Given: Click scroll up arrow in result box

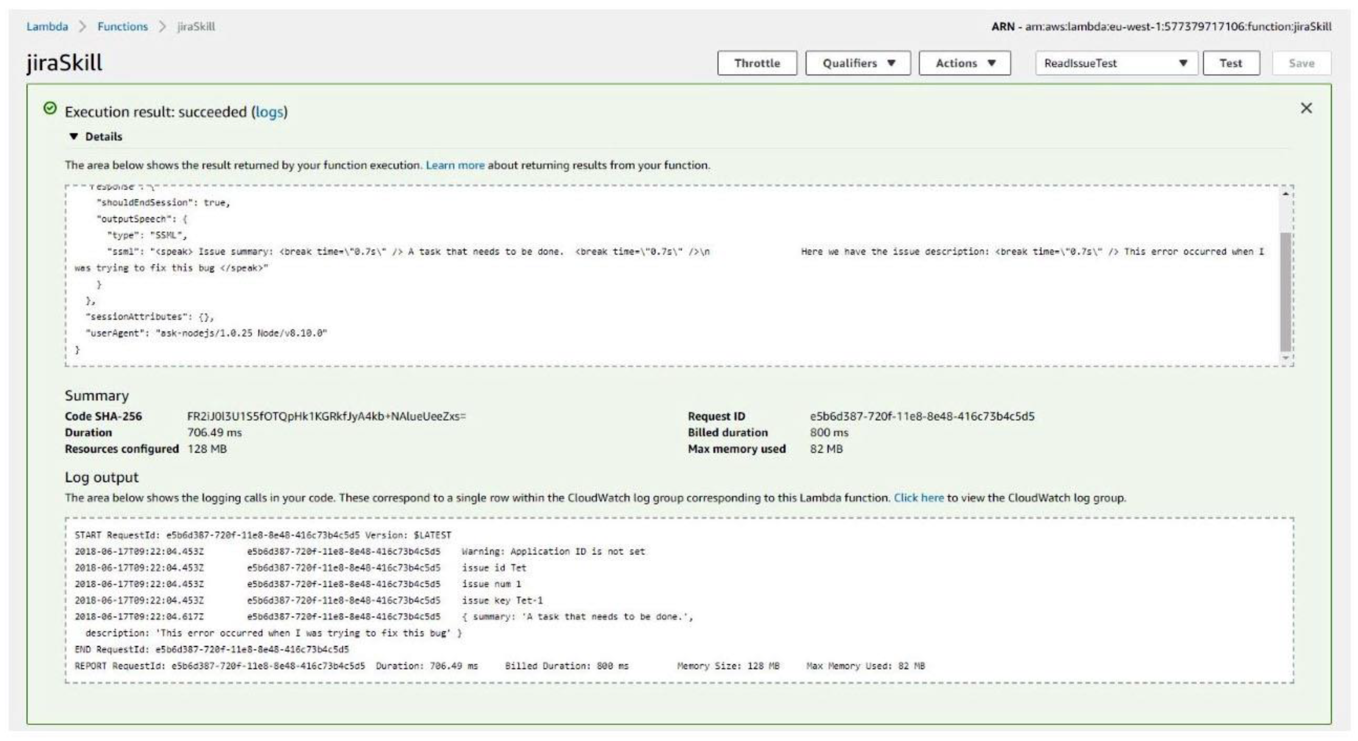Looking at the screenshot, I should 1285,194.
